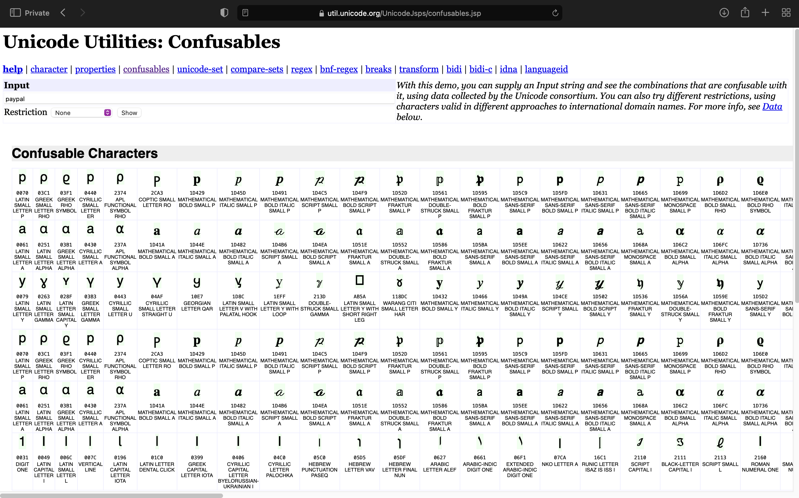Open the Data link in description

772,106
